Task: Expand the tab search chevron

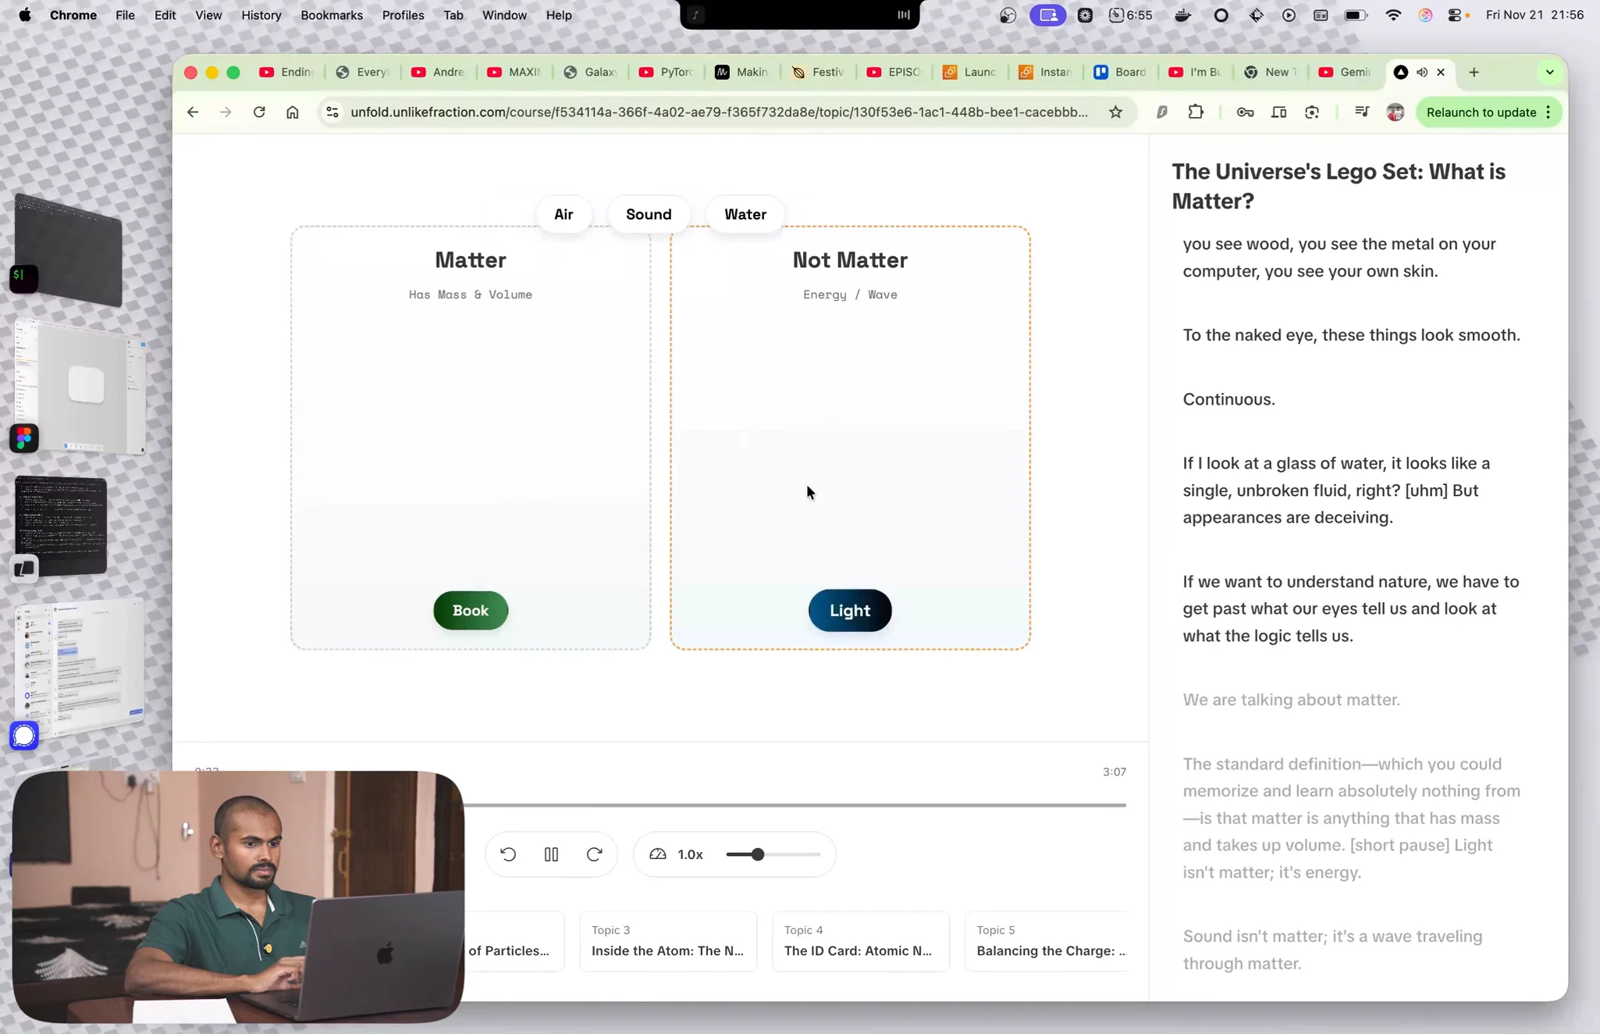Action: [x=1549, y=72]
